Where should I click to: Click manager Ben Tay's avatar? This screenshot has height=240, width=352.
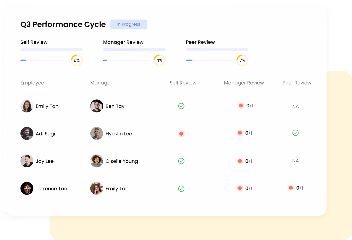tap(97, 106)
